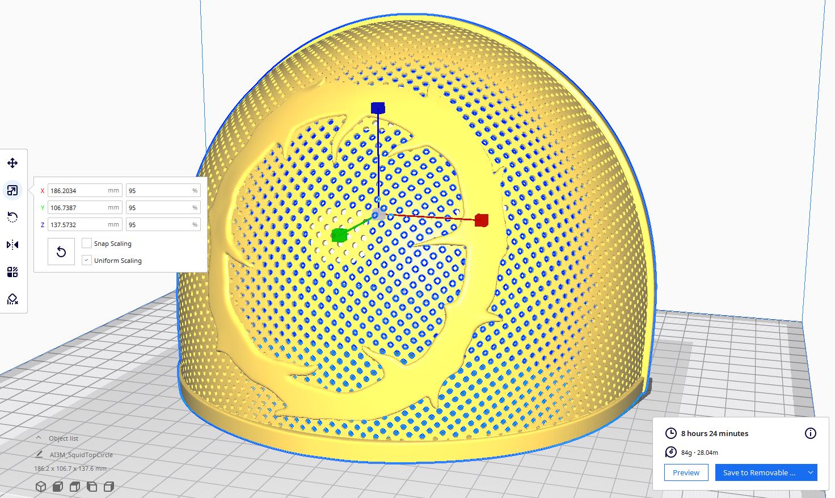Focus the Y scale percent field
Screen dimensions: 835x498
[x=163, y=208]
